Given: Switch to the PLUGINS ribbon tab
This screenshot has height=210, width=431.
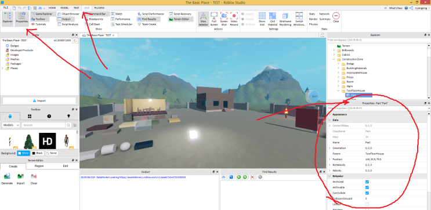Looking at the screenshot, I should (x=99, y=8).
